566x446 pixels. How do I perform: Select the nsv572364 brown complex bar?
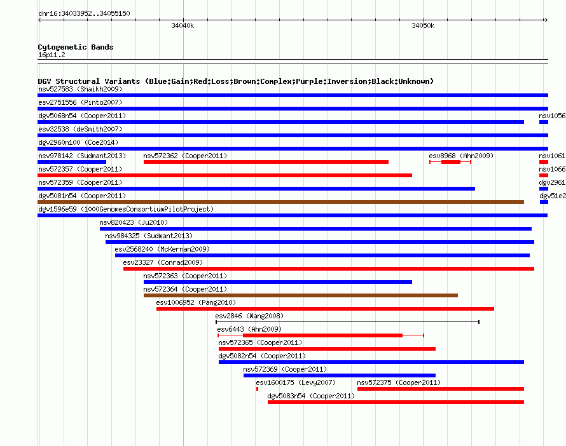(x=301, y=295)
